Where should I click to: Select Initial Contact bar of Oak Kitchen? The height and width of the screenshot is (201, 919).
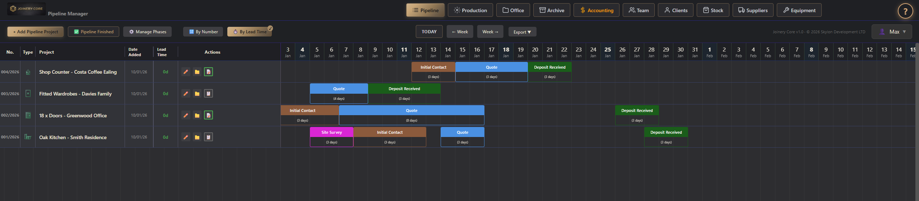[x=390, y=137]
